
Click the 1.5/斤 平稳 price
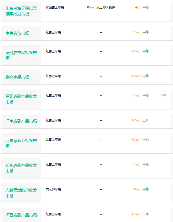[141, 32]
